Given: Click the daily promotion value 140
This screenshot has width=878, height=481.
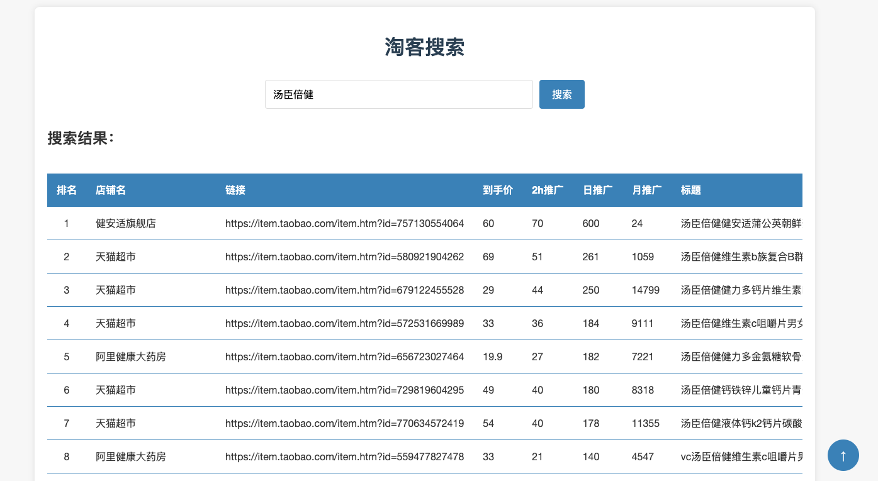Looking at the screenshot, I should (591, 456).
